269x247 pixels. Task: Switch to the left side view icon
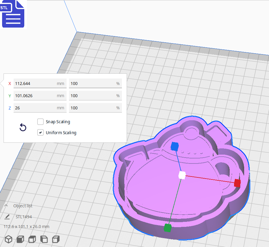point(44,239)
